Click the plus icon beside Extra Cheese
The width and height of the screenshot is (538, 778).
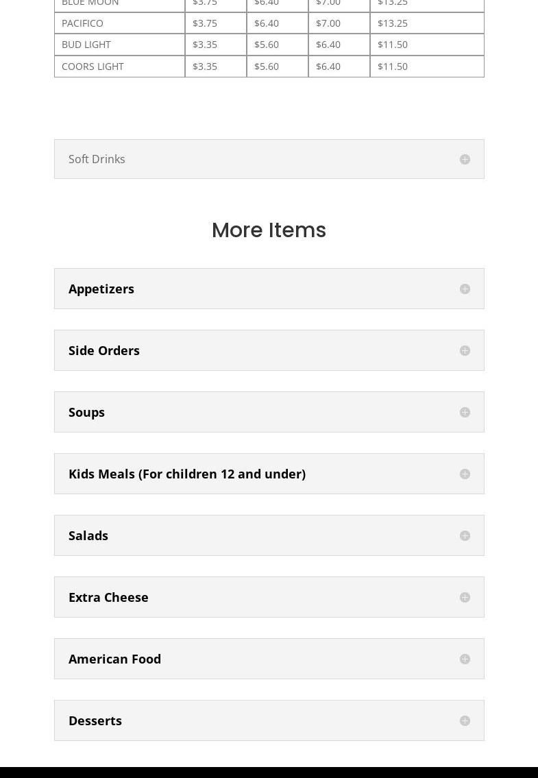465,598
